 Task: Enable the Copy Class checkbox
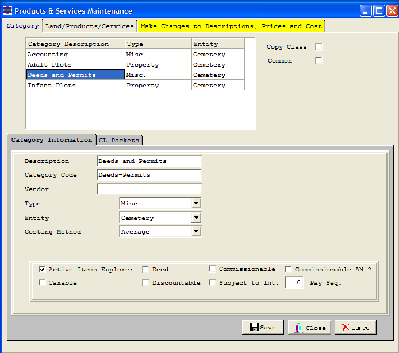click(319, 47)
